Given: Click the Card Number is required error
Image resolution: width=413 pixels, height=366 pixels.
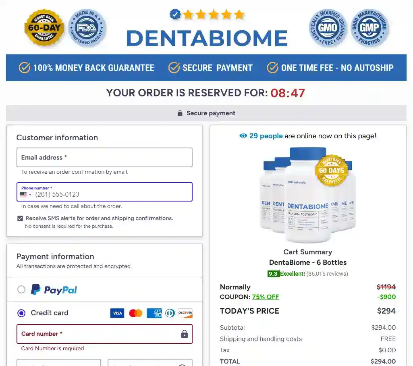Looking at the screenshot, I should point(52,348).
